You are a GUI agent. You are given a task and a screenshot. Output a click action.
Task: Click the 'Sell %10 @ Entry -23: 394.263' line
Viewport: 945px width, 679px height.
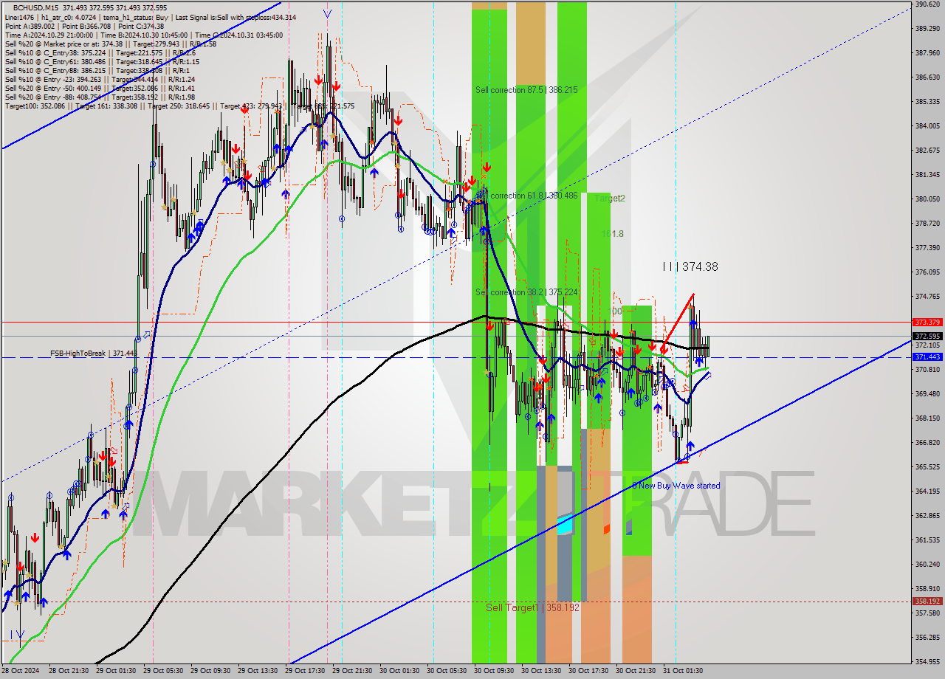tap(100, 79)
